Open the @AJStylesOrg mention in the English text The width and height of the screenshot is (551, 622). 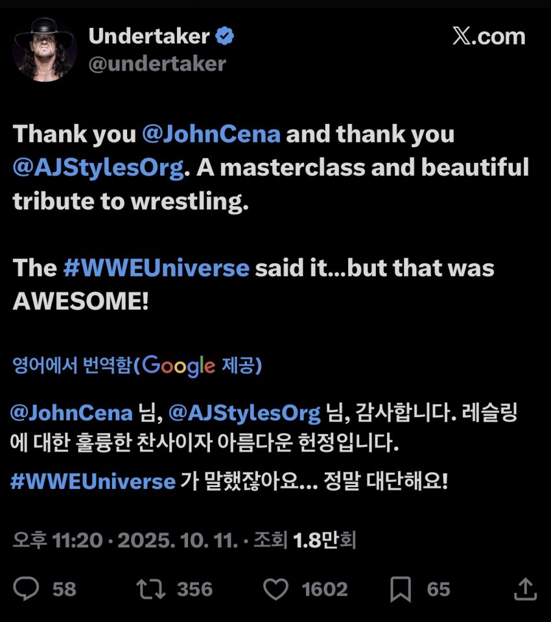[97, 167]
